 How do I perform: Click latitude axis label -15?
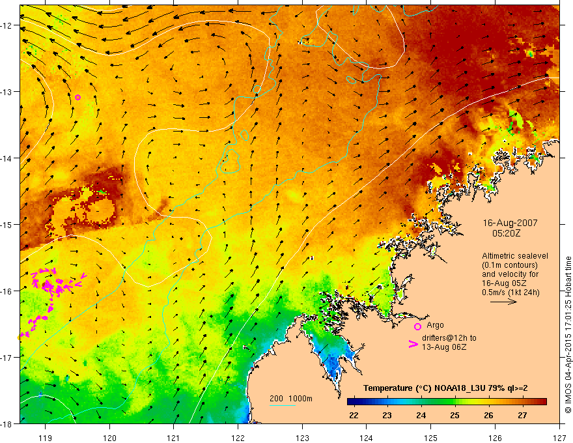click(7, 225)
